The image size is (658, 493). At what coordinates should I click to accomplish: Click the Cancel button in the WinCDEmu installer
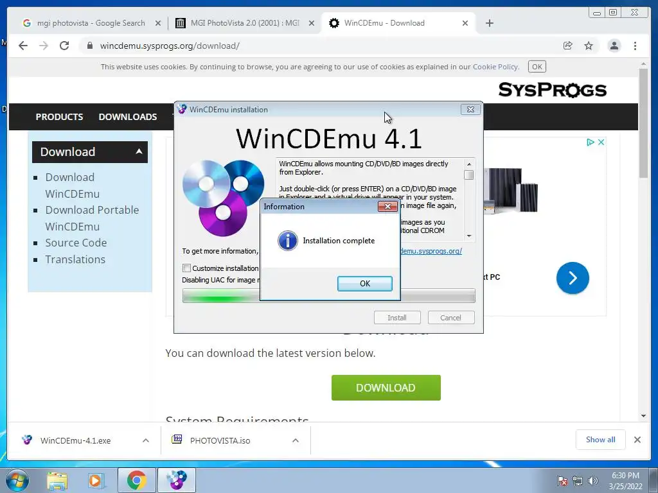click(x=450, y=317)
